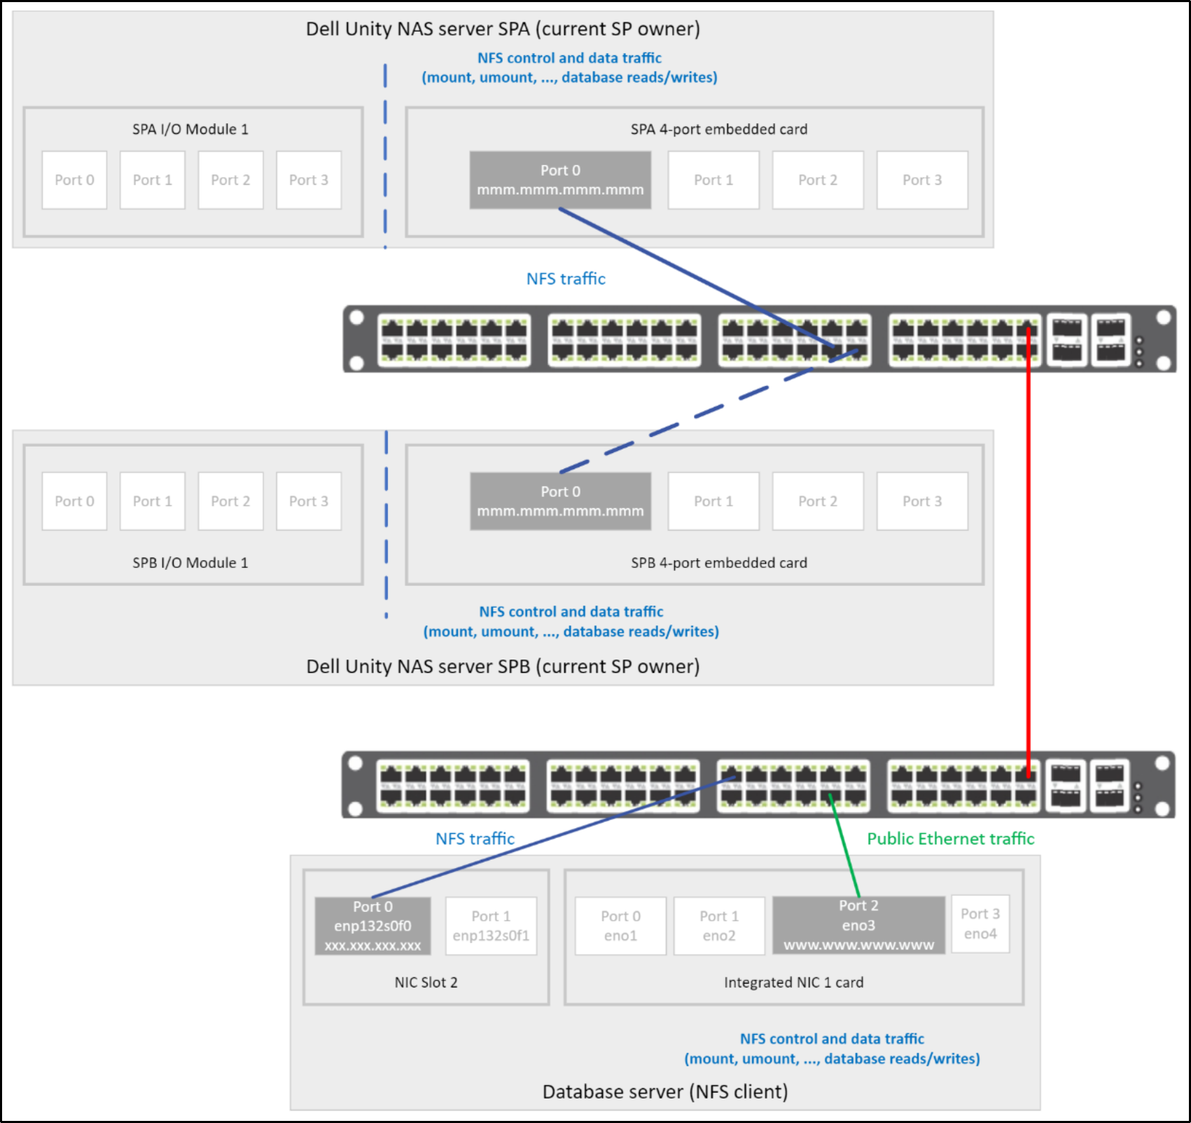This screenshot has width=1191, height=1123.
Task: Select shaded Port 0 on SPB embedded card
Action: pyautogui.click(x=560, y=501)
